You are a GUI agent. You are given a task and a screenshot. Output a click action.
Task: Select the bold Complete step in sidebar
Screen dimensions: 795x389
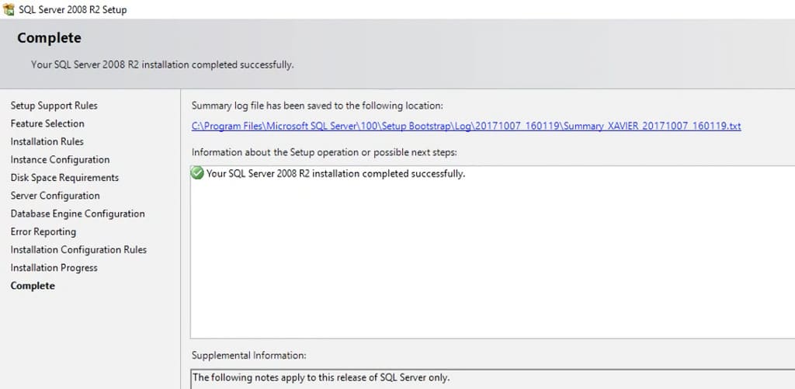(x=33, y=286)
